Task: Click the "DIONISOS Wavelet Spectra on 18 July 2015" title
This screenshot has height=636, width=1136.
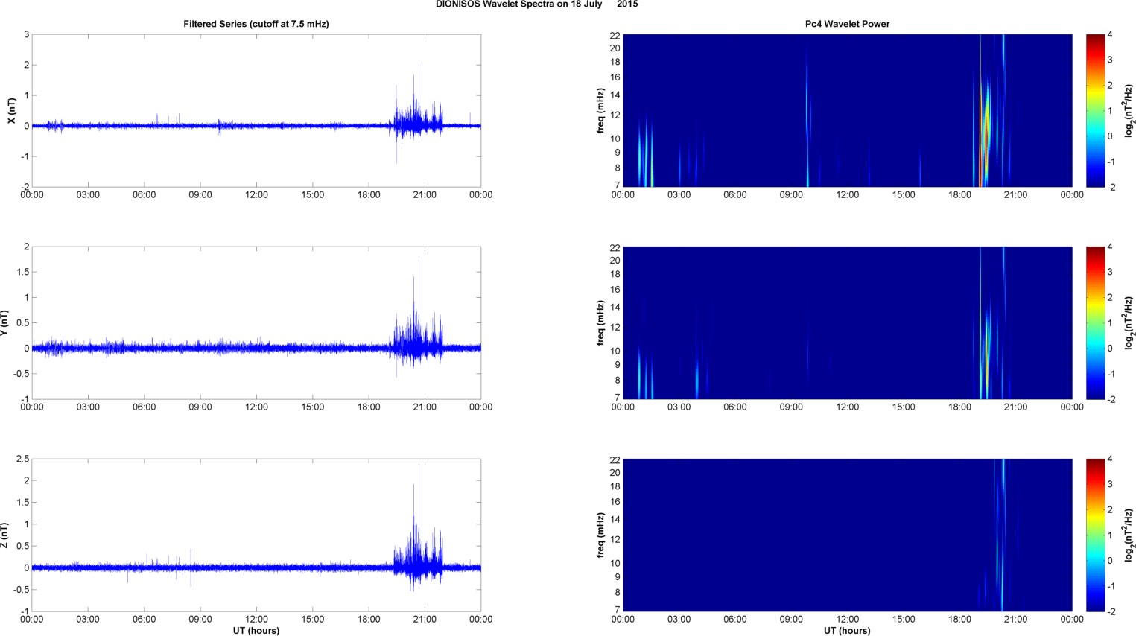Action: click(536, 4)
